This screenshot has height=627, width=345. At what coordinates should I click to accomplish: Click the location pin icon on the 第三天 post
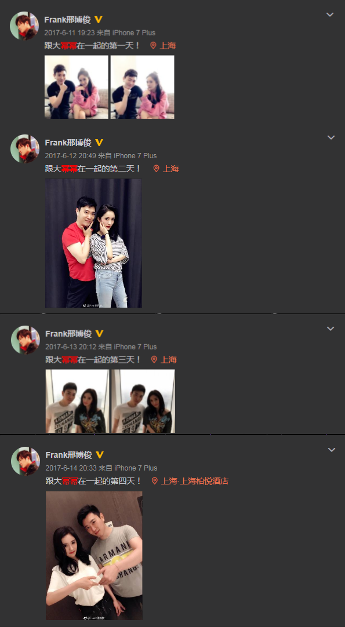coord(154,359)
